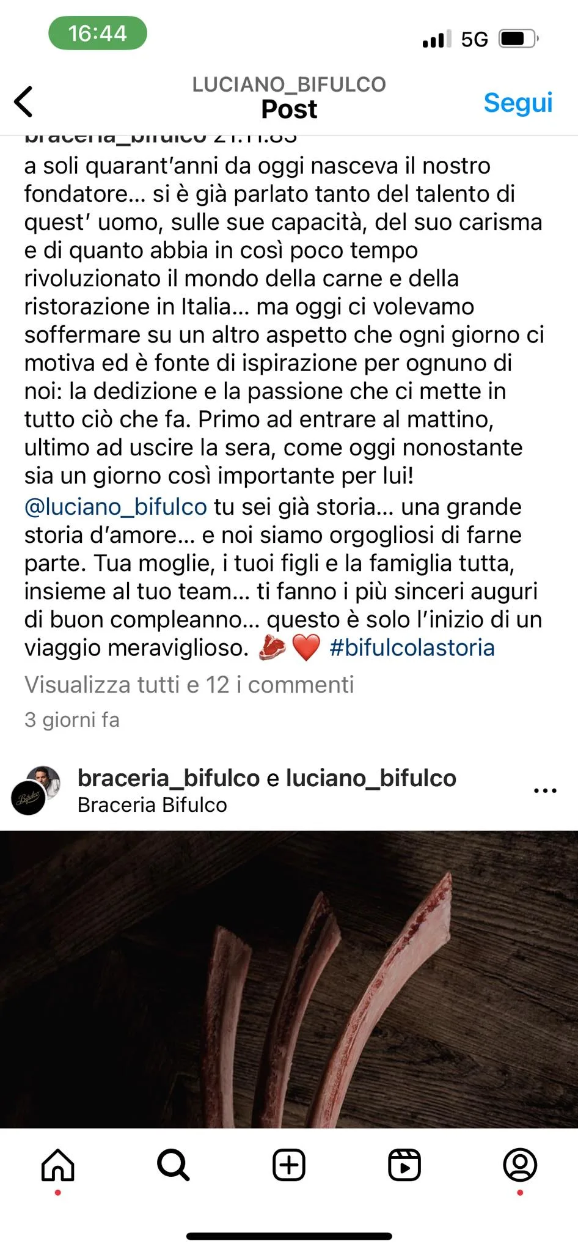Open the post three-dot options menu
The image size is (578, 1252).
coord(545,790)
